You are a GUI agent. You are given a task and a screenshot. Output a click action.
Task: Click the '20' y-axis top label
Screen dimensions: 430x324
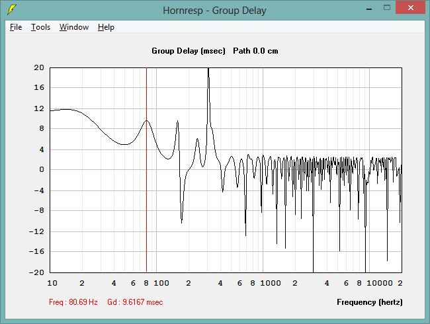39,67
